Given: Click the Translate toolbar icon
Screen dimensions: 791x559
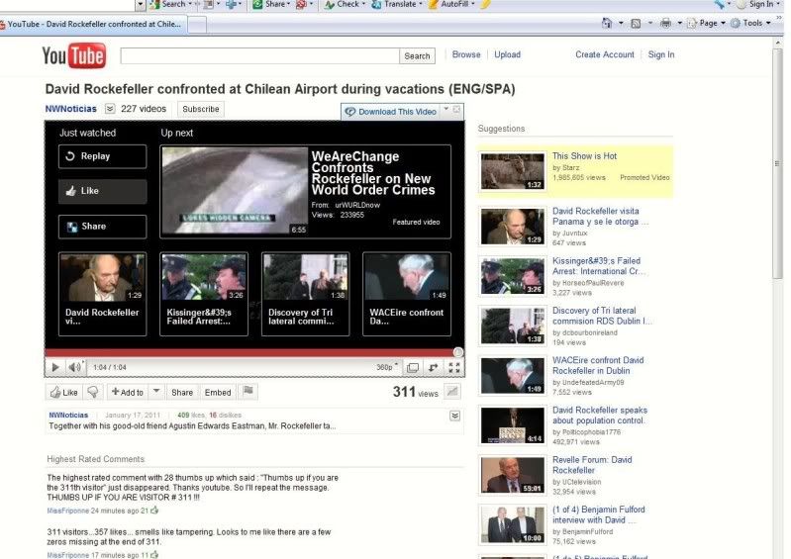Looking at the screenshot, I should point(376,5).
